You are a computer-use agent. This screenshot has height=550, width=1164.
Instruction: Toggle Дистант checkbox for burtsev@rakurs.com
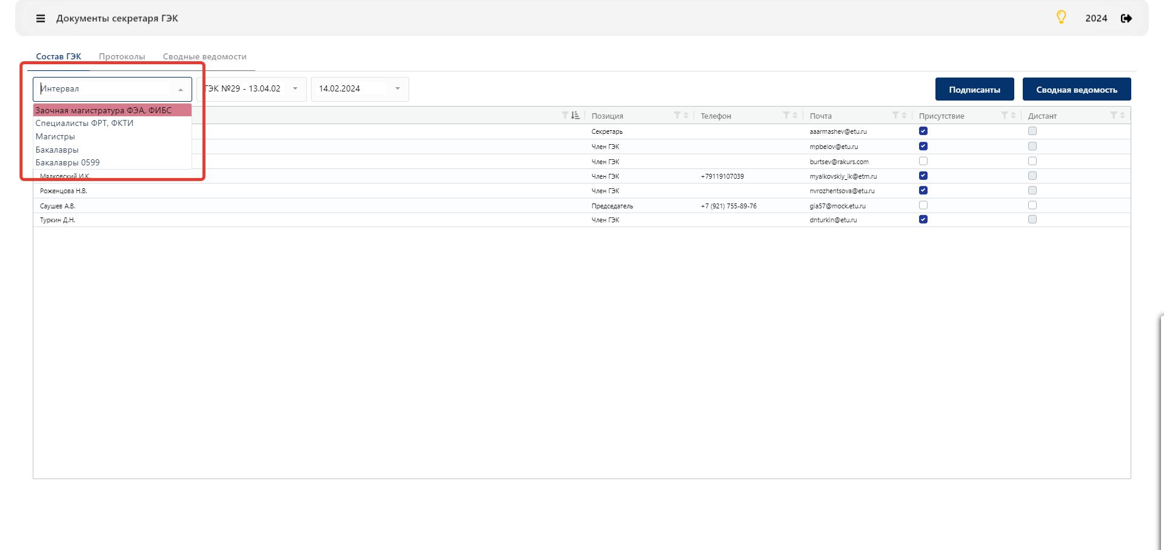pyautogui.click(x=1032, y=161)
